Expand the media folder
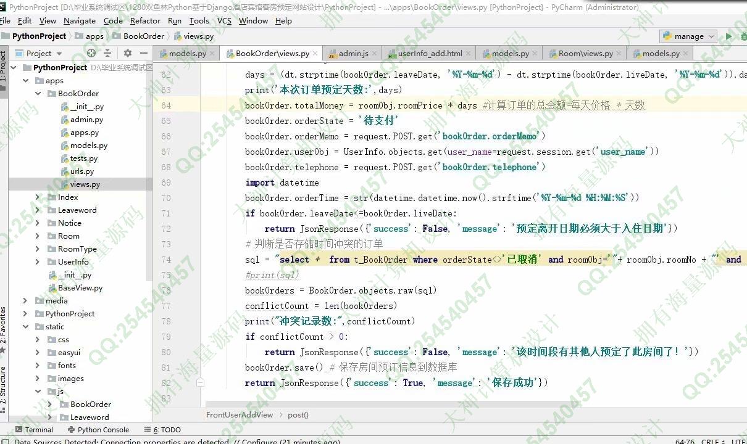This screenshot has height=444, width=747. click(25, 301)
